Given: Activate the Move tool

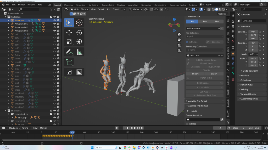Looking at the screenshot, I should pos(69,33).
